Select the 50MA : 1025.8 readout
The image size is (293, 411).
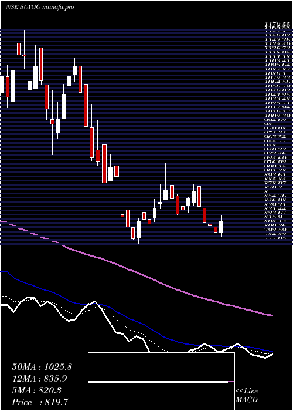(x=42, y=367)
